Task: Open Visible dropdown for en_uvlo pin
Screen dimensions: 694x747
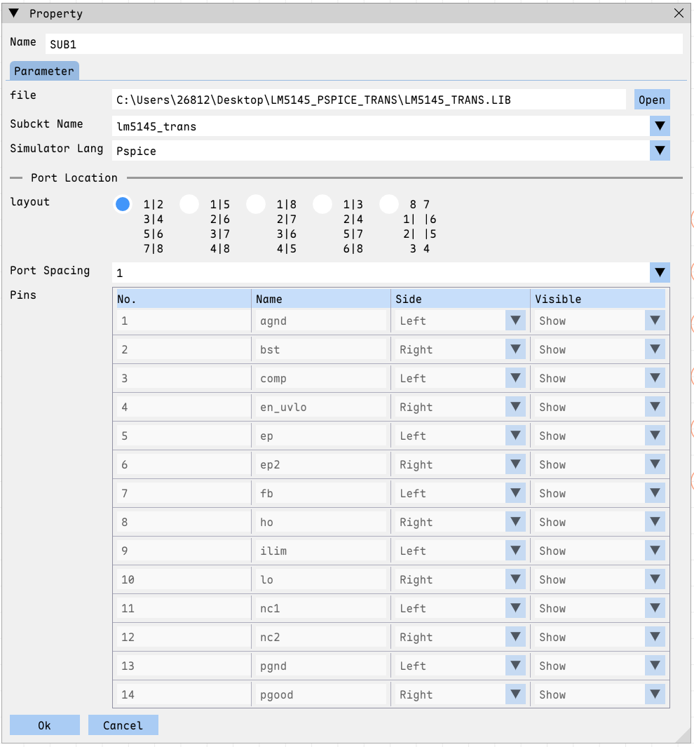Action: pyautogui.click(x=655, y=407)
